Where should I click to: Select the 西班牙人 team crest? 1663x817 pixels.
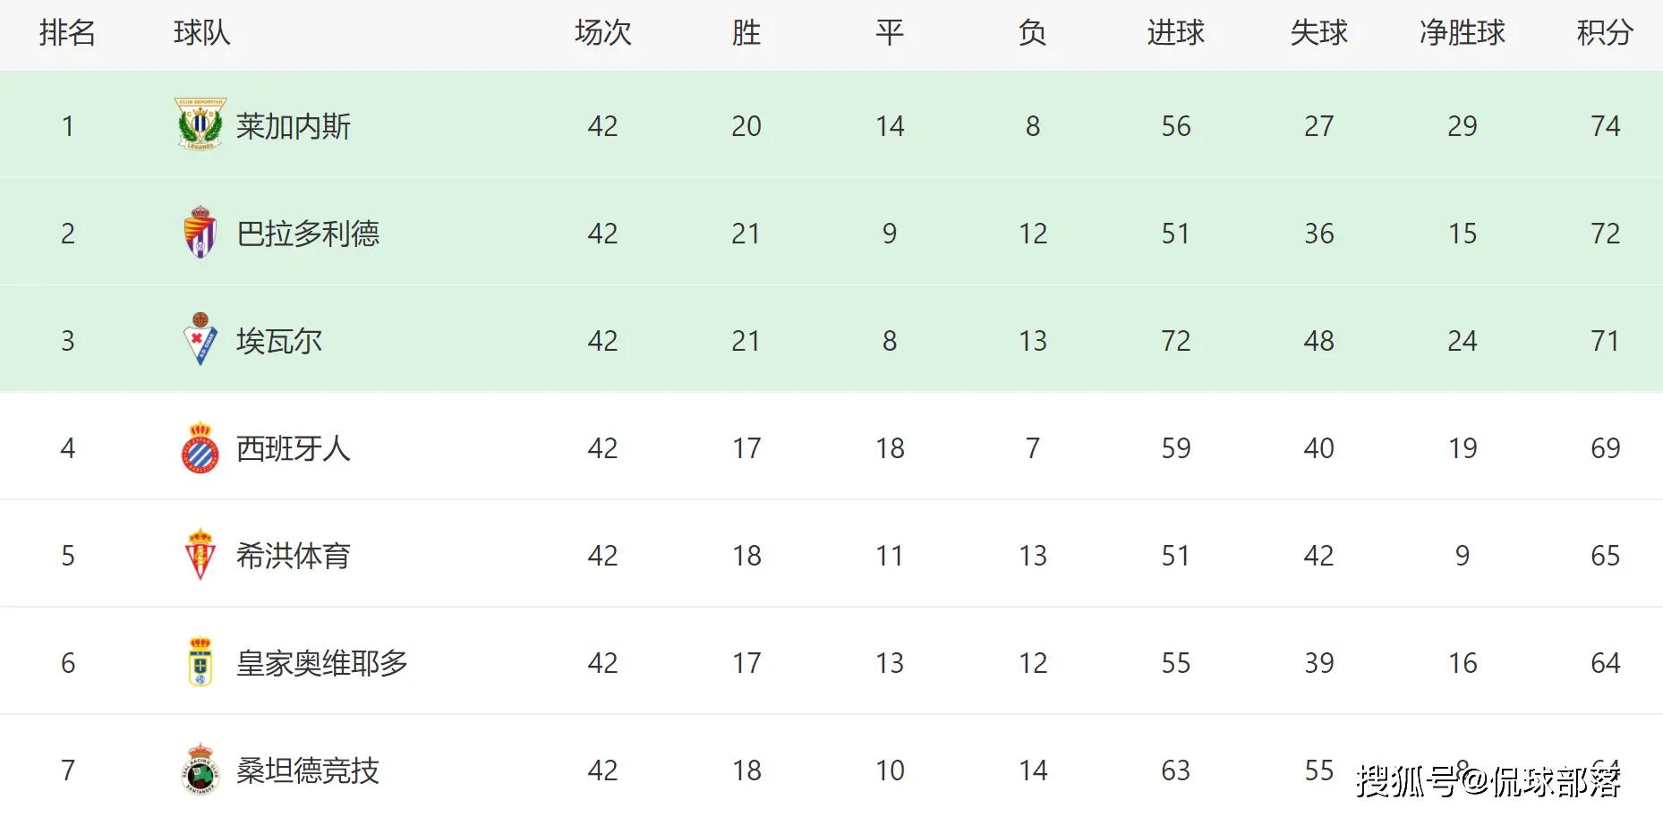click(200, 447)
